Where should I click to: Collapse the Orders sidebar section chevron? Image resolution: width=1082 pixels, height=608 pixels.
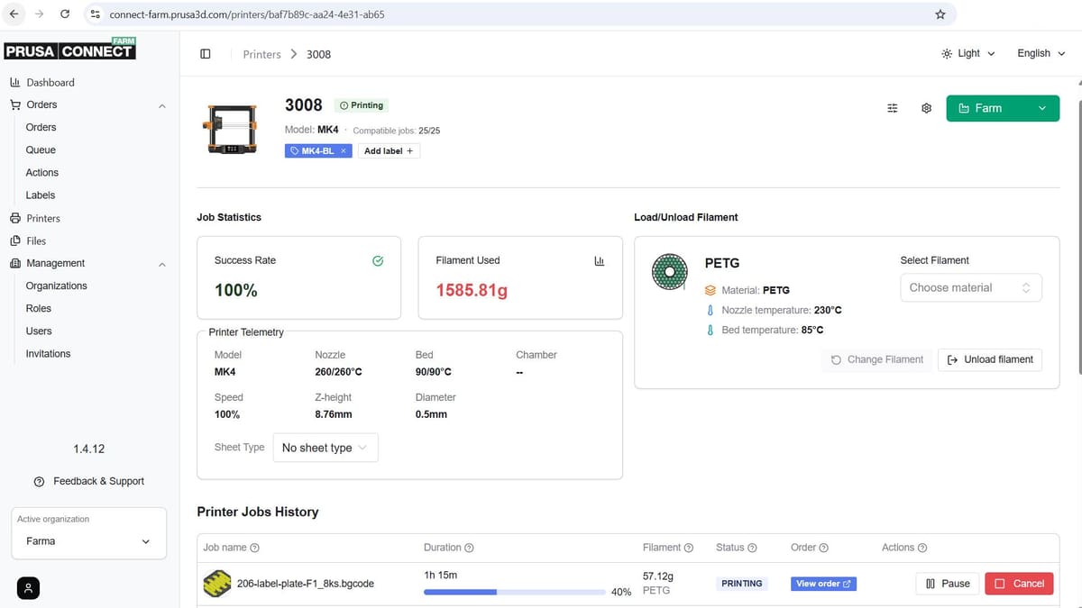pos(162,105)
